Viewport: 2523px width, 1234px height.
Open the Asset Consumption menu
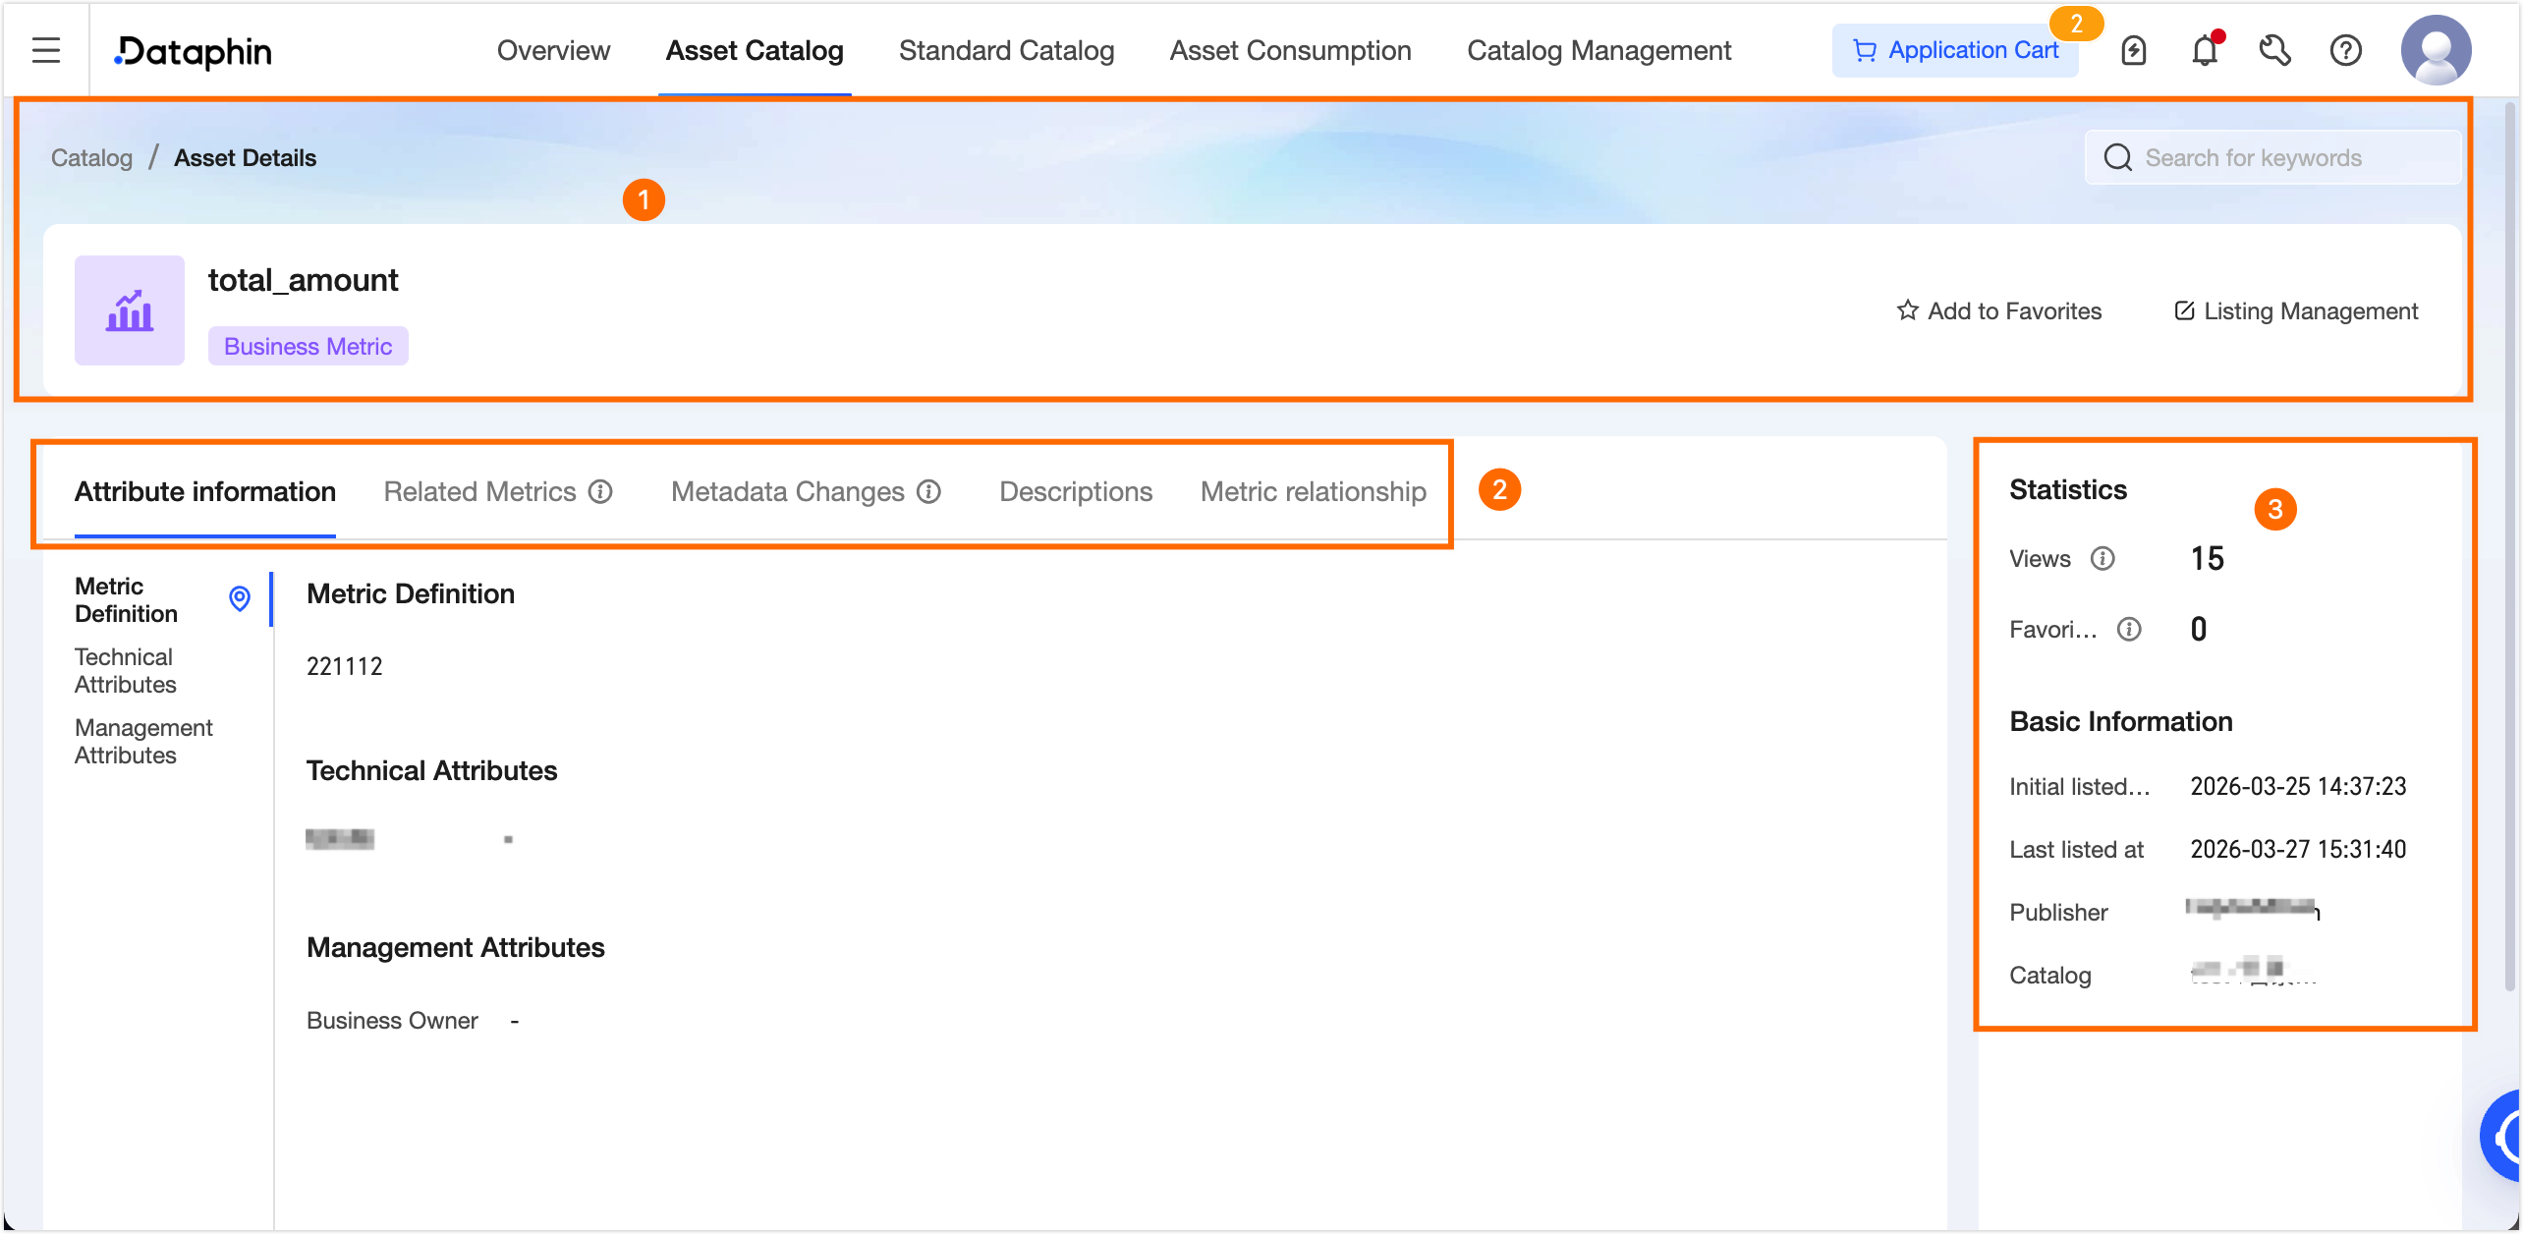1290,51
